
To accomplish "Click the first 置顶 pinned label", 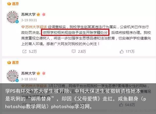I will click(13, 4).
